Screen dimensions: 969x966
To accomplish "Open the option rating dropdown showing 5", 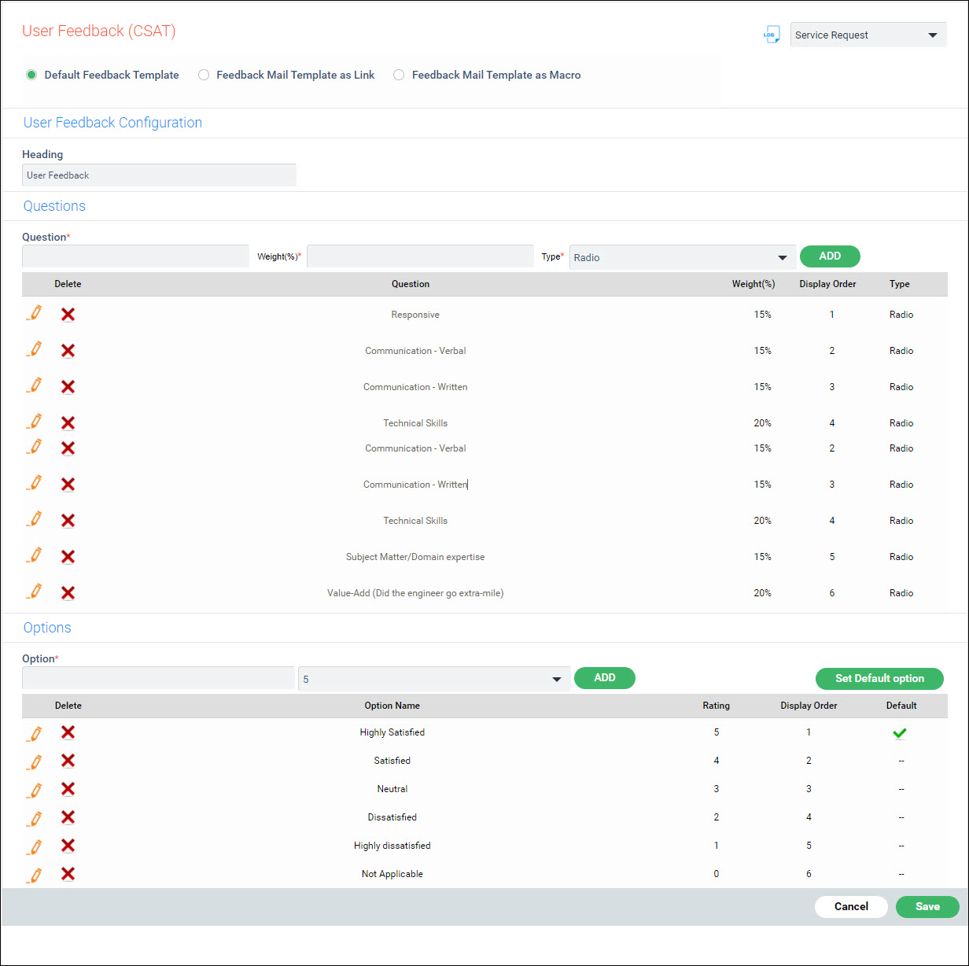I will click(x=433, y=679).
